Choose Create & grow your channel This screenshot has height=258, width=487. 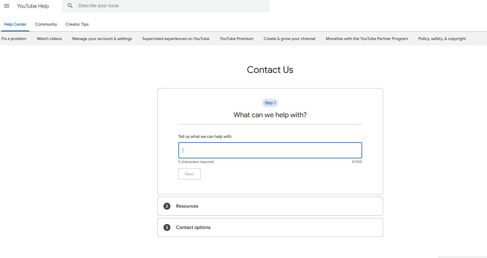click(x=290, y=39)
